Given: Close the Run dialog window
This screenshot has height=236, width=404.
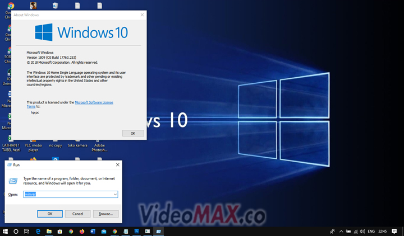Looking at the screenshot, I should [x=117, y=165].
